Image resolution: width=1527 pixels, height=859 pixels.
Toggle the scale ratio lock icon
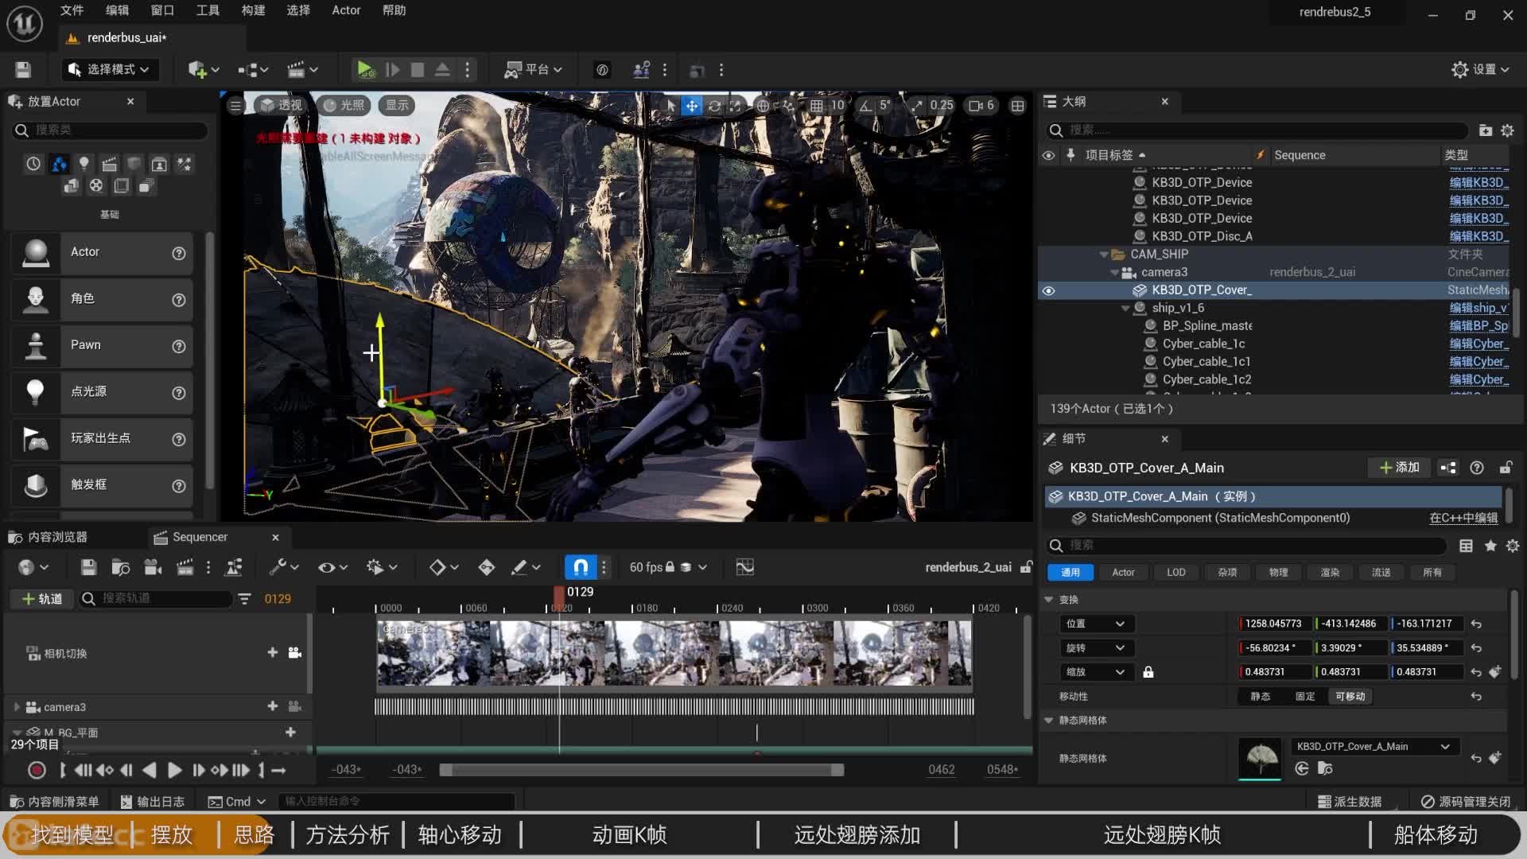pos(1148,672)
